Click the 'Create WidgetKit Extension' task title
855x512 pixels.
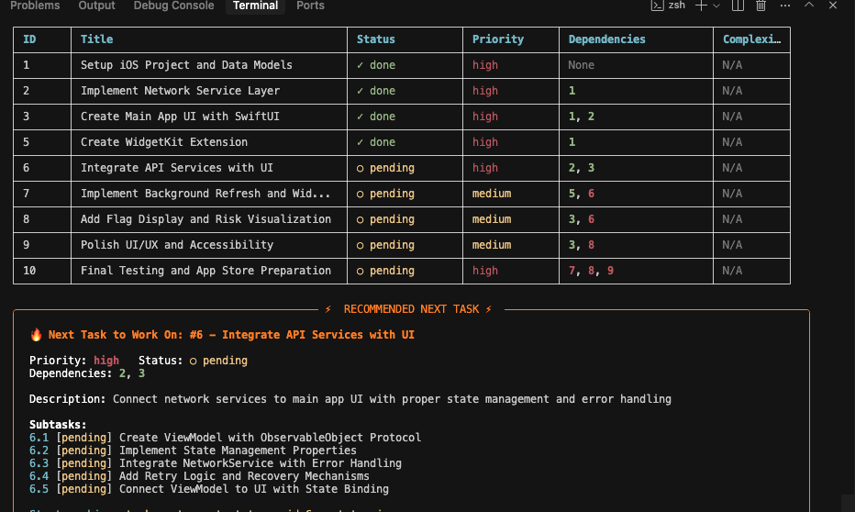[163, 142]
